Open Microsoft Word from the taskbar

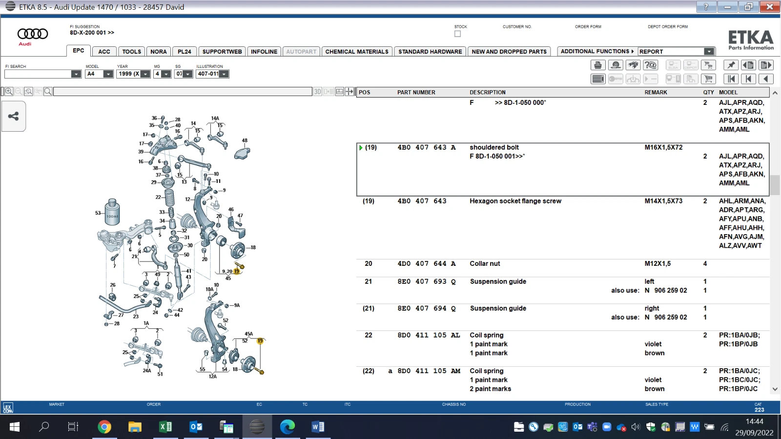(x=318, y=427)
